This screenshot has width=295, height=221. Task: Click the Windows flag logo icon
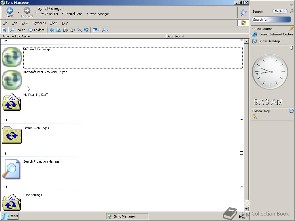[x=243, y=23]
